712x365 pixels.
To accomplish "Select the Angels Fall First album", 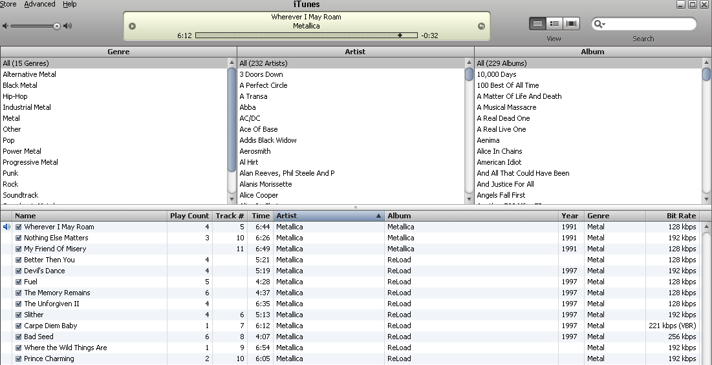I will 588,195.
